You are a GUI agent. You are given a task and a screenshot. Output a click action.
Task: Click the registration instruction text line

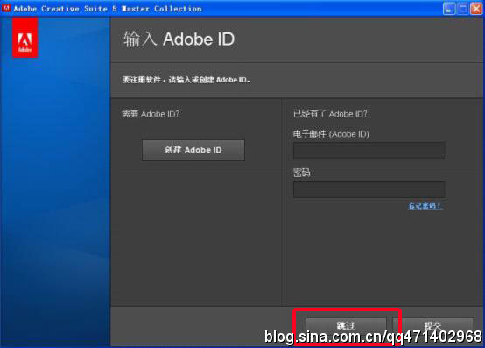pyautogui.click(x=186, y=80)
